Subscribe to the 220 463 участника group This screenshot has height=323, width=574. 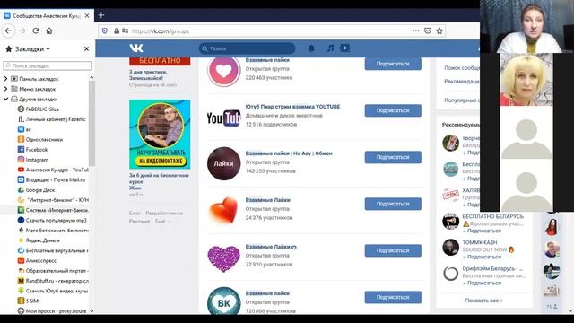pyautogui.click(x=393, y=64)
